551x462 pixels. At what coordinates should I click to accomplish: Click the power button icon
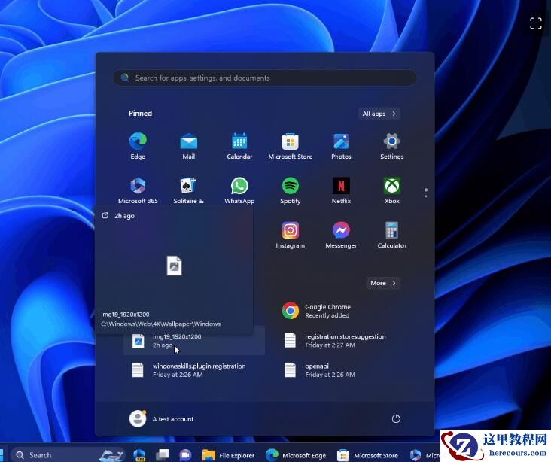396,419
